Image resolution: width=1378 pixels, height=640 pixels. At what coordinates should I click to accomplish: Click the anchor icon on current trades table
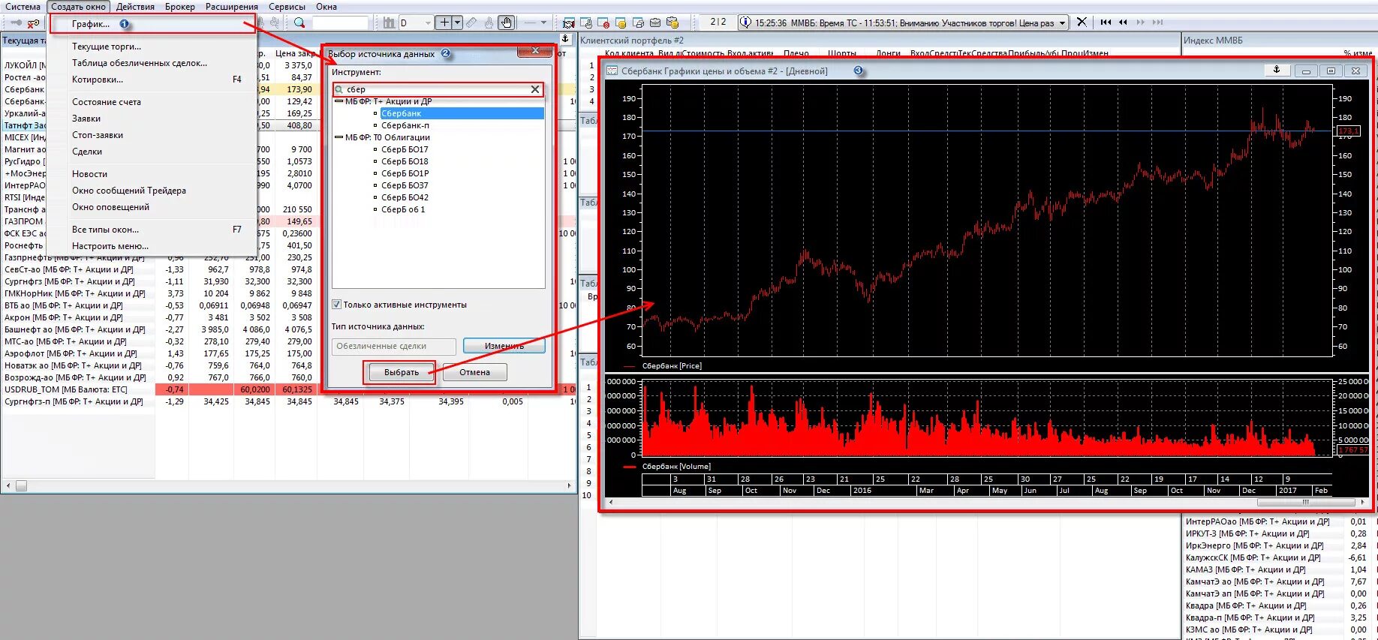(x=565, y=39)
